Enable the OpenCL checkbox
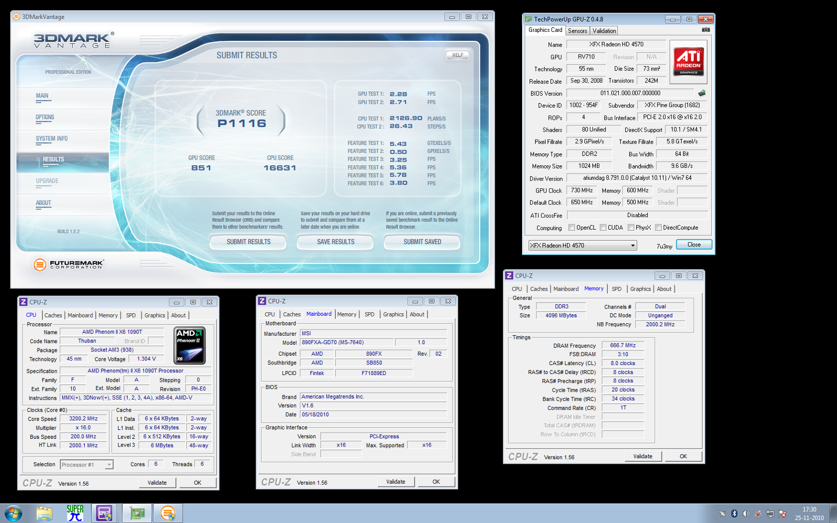The width and height of the screenshot is (837, 523). (572, 228)
